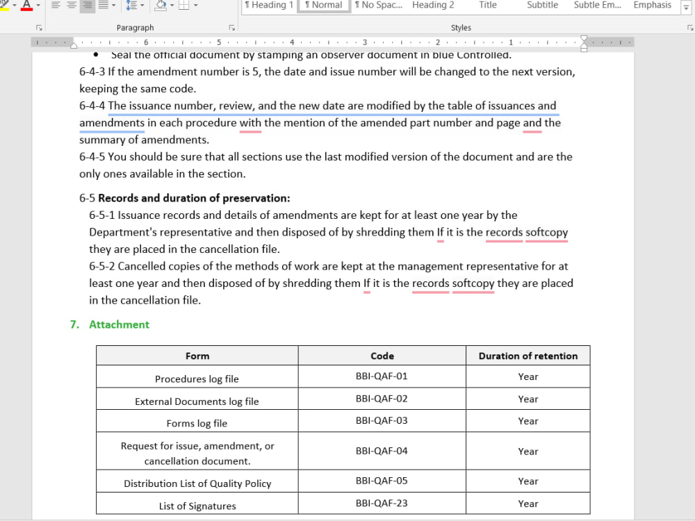
Task: Expand the line spacing dropdown arrow
Action: [x=142, y=6]
